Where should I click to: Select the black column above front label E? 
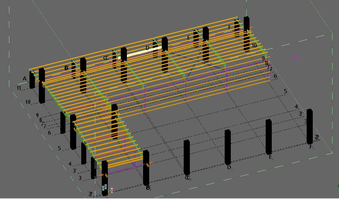pos(269,136)
